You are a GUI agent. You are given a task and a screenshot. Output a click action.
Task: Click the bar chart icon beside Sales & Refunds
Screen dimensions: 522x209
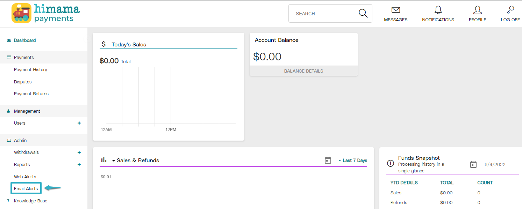tap(104, 160)
